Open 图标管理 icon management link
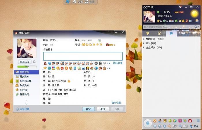Viewport: 202px width, 130px height. click(x=118, y=63)
